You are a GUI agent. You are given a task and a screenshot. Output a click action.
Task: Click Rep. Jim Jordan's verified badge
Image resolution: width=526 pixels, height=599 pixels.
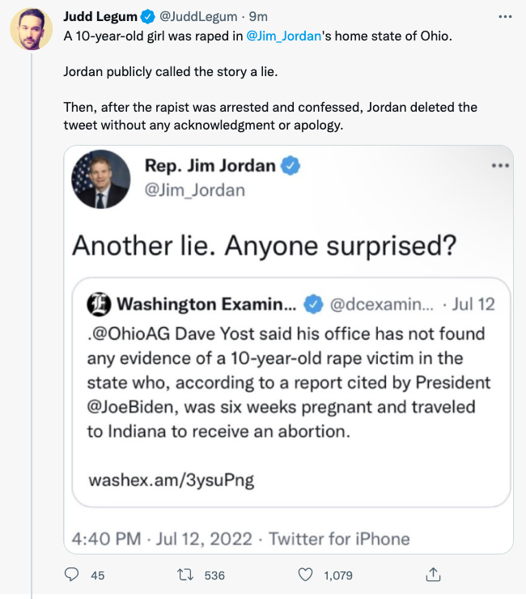(x=291, y=166)
